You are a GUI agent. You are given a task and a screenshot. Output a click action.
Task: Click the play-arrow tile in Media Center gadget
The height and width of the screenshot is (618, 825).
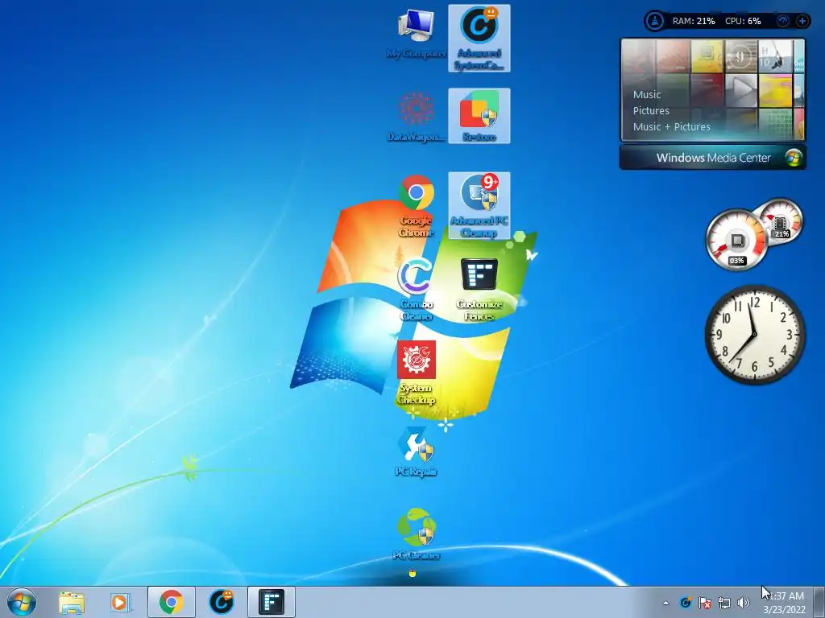click(x=741, y=90)
